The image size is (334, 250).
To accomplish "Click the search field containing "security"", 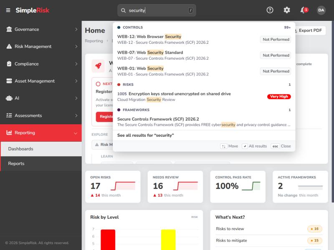I will (x=157, y=10).
